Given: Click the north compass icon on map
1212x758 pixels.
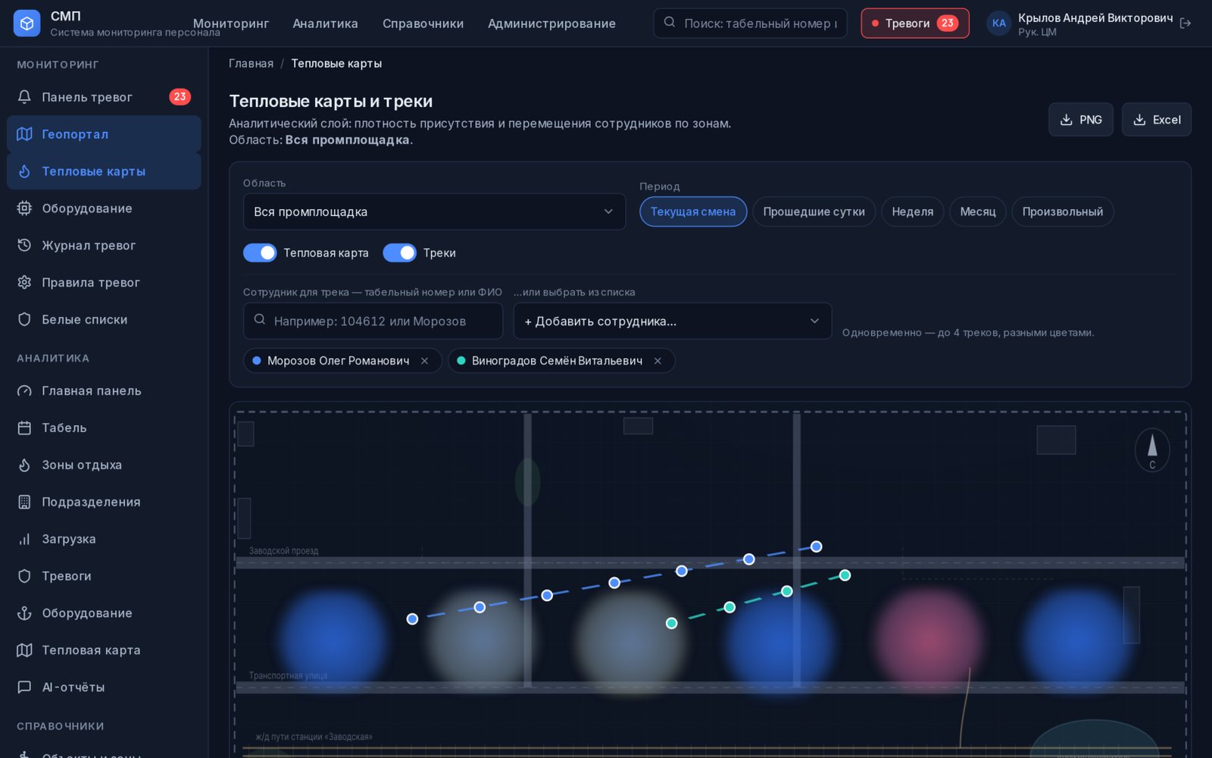Looking at the screenshot, I should [x=1152, y=449].
